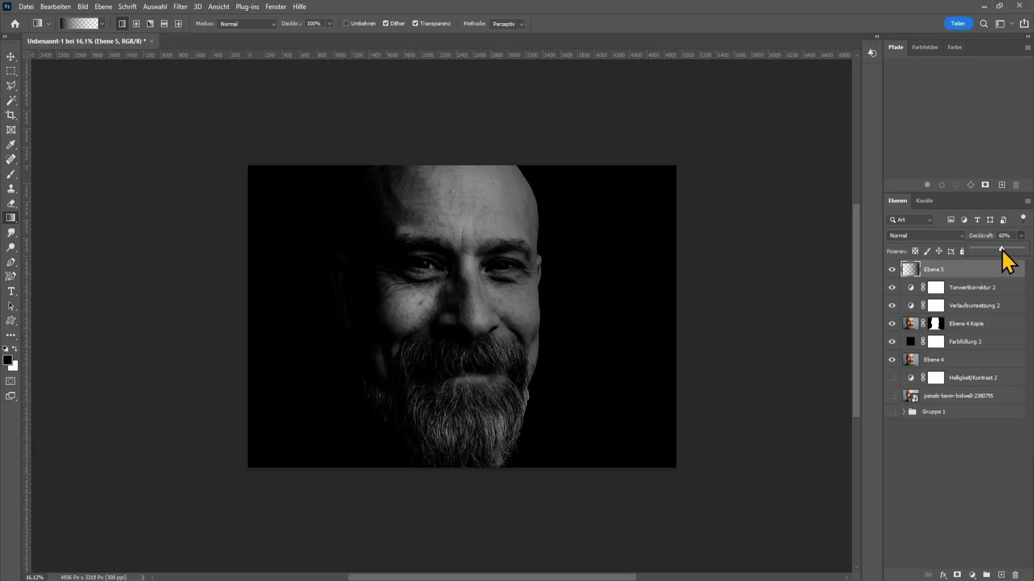
Task: Switch to the Kanäle tab
Action: [925, 200]
